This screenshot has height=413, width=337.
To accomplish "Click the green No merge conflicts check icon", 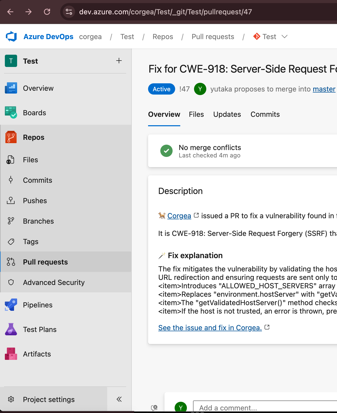I will click(166, 151).
